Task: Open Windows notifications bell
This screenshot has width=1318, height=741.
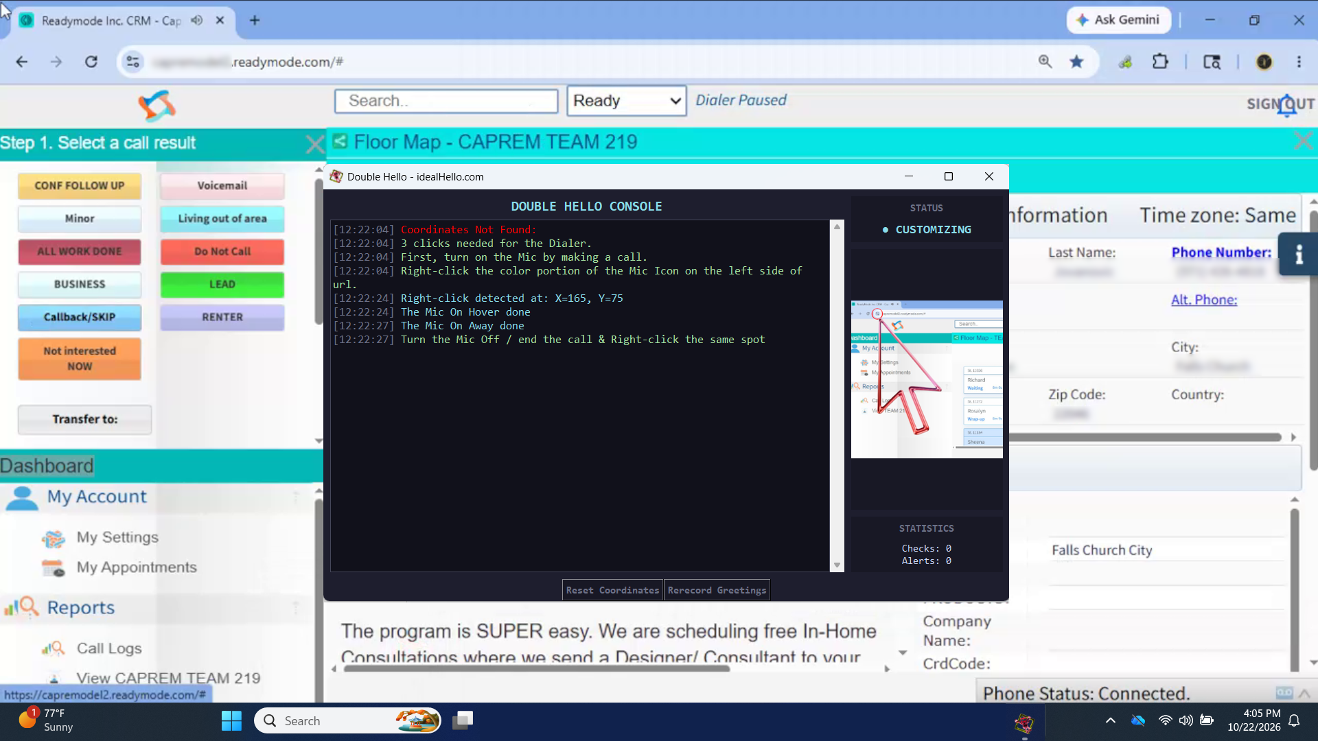Action: (1294, 720)
